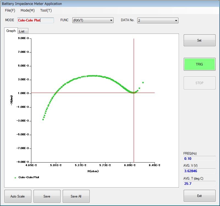Click the greyed-out STOP button

(200, 83)
